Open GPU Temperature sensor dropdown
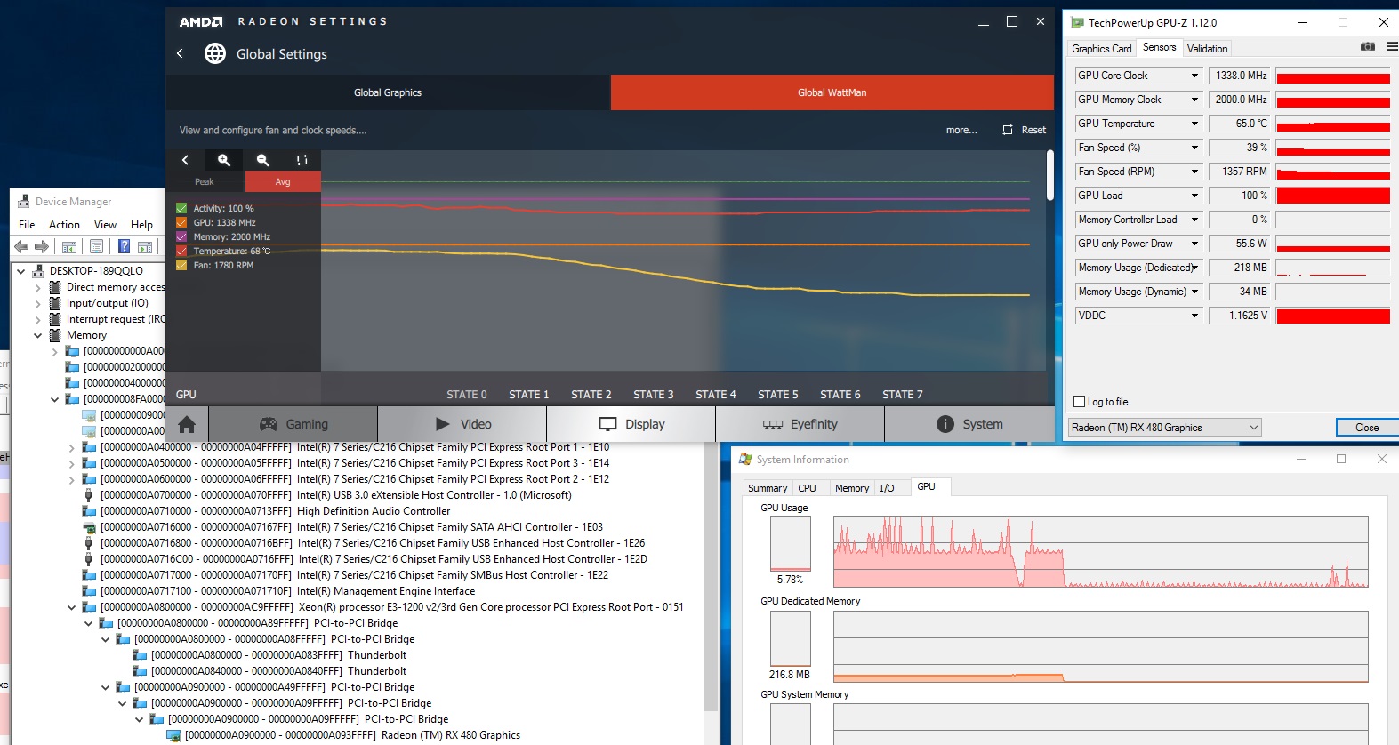1399x745 pixels. point(1194,124)
